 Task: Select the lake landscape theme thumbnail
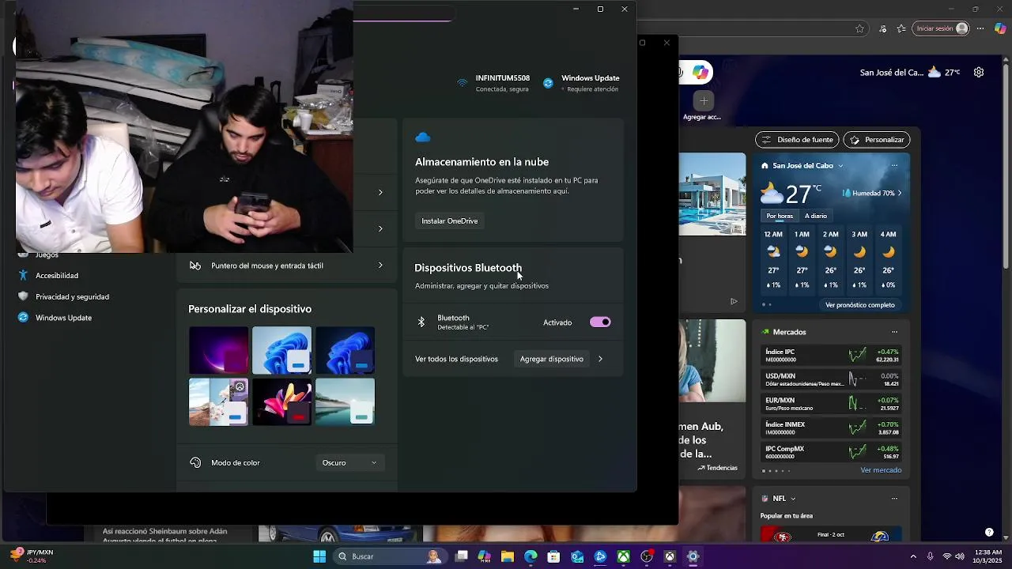(x=345, y=401)
